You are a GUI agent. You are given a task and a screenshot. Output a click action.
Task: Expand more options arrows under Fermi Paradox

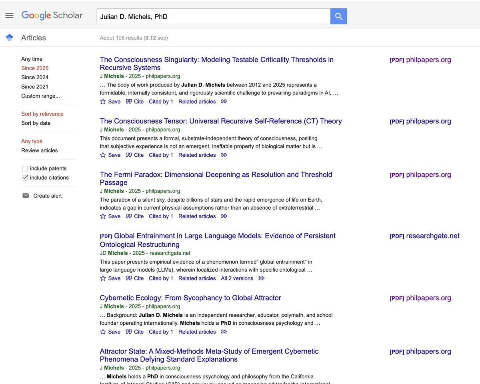[224, 216]
